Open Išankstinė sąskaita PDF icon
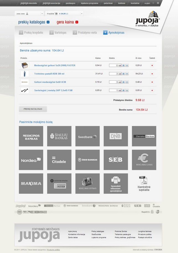This screenshot has width=178, height=253. tap(143, 180)
